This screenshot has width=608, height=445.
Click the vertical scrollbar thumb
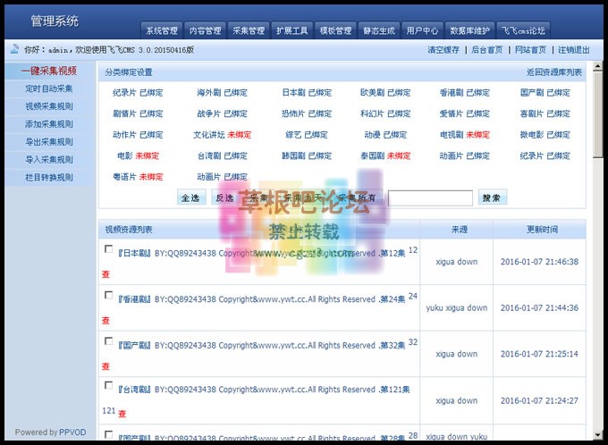coord(597,114)
